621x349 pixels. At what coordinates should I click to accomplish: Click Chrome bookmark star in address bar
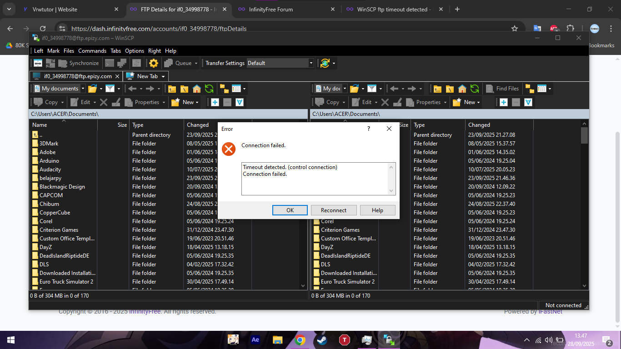[515, 29]
